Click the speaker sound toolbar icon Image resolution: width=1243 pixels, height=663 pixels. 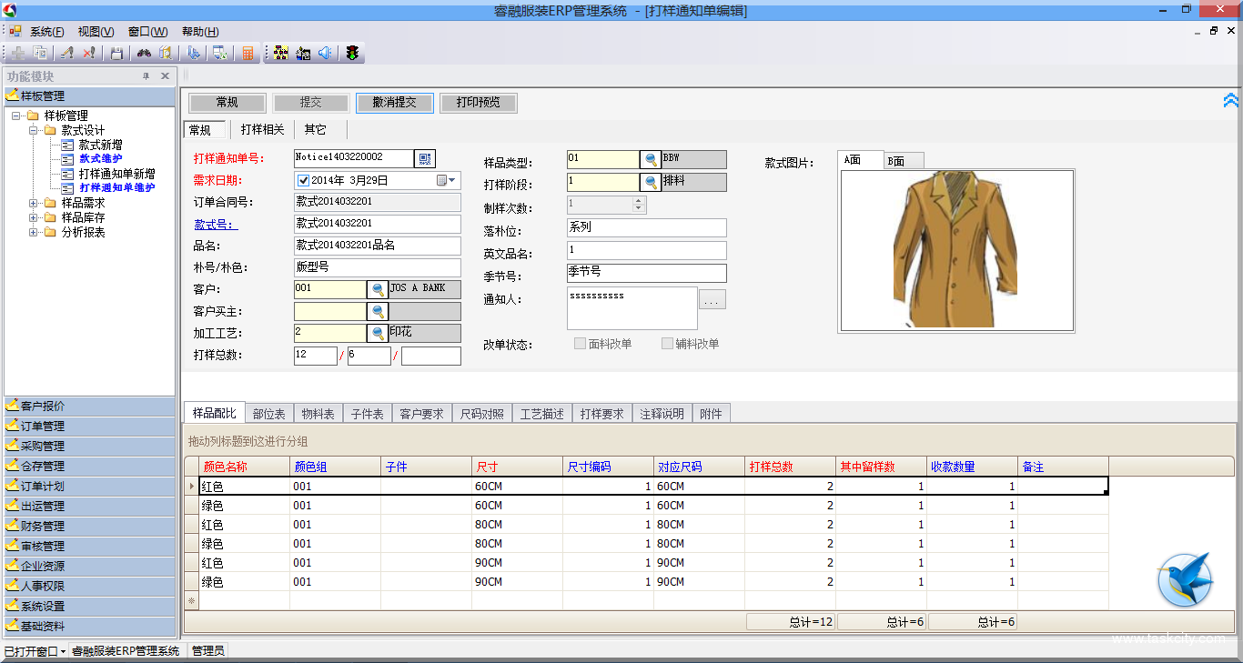coord(325,53)
